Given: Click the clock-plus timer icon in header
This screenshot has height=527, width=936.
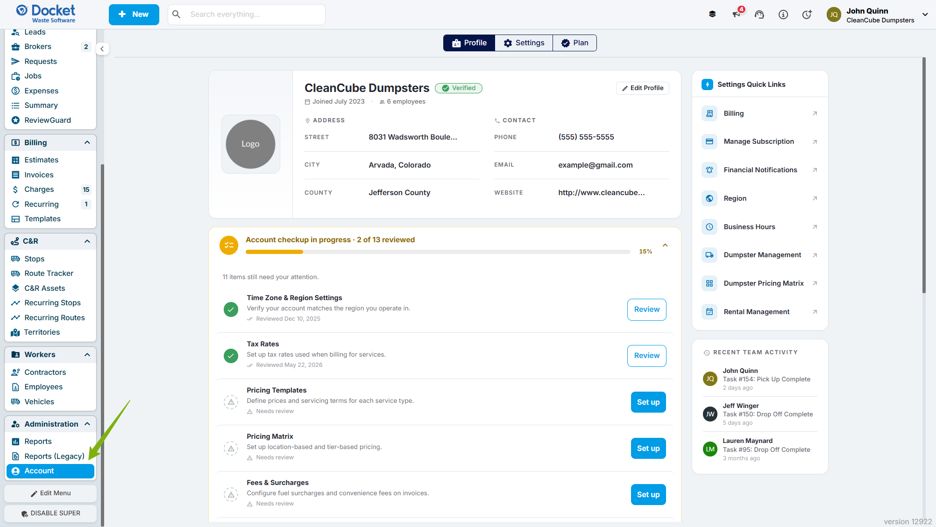Looking at the screenshot, I should coord(807,14).
